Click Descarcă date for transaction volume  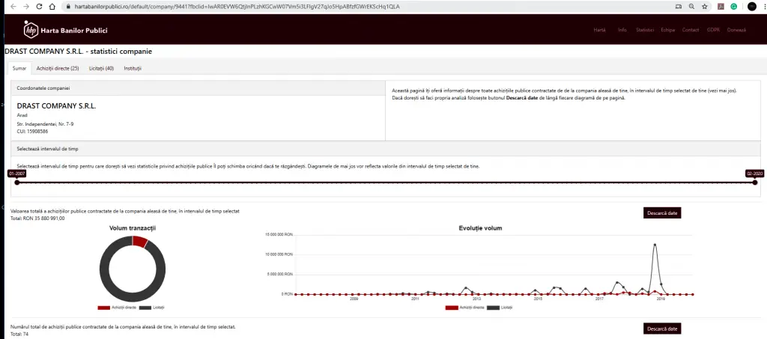tap(662, 213)
